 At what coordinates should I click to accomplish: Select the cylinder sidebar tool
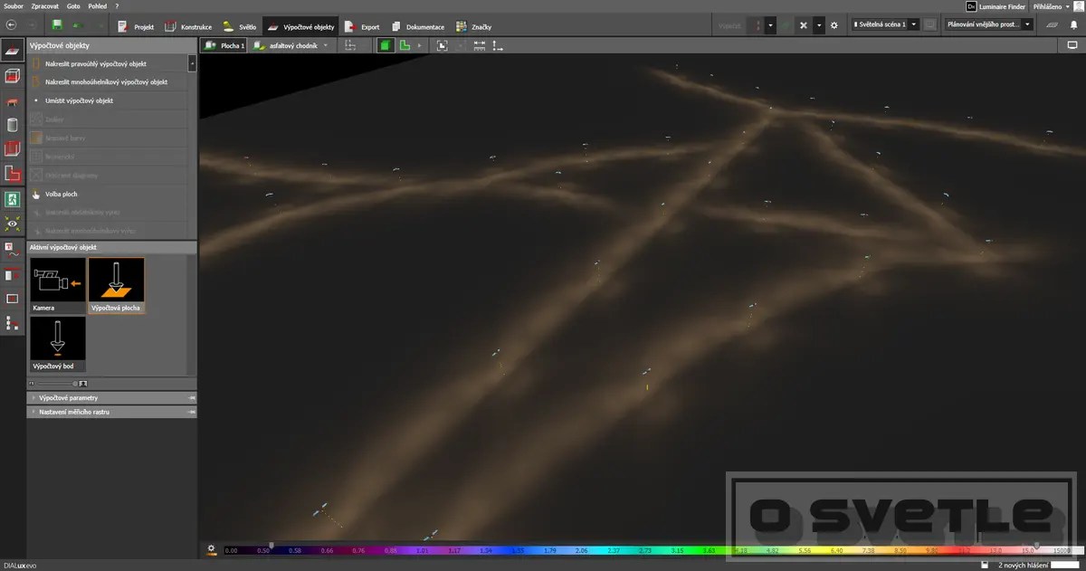pos(13,126)
